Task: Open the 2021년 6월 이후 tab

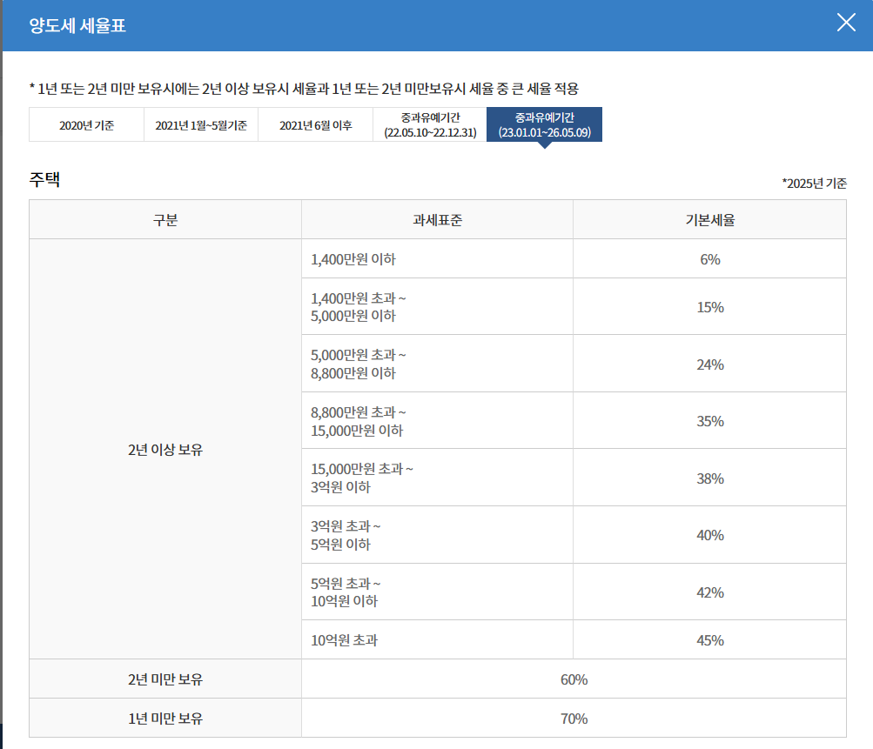Action: pos(314,124)
